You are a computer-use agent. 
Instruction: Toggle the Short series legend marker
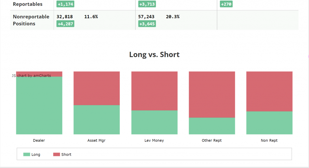56,154
